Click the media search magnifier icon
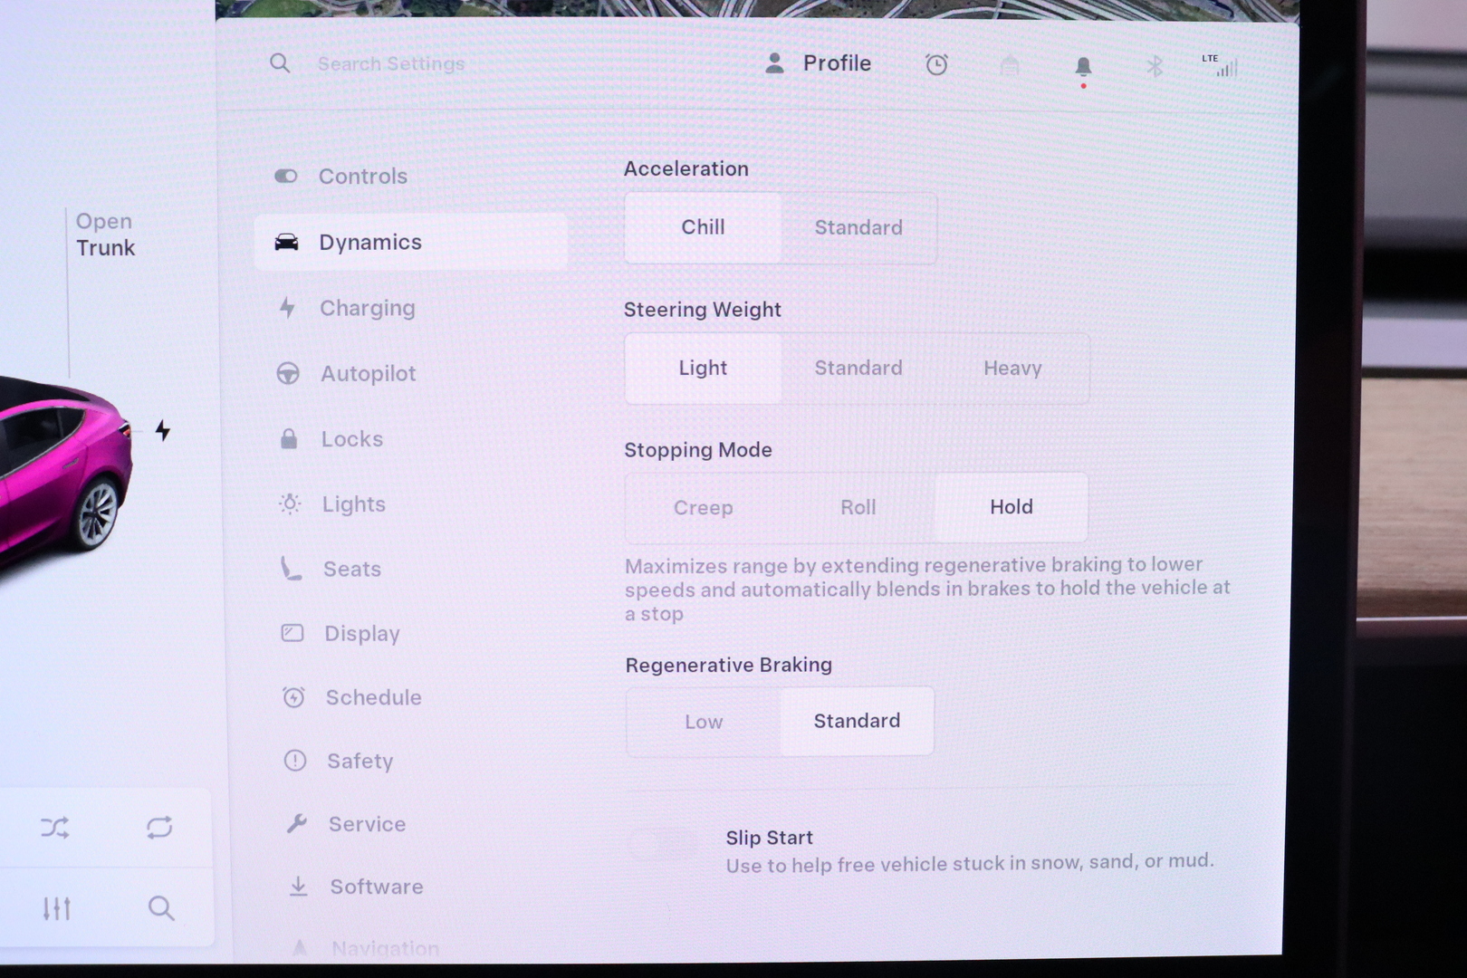1467x978 pixels. (161, 907)
